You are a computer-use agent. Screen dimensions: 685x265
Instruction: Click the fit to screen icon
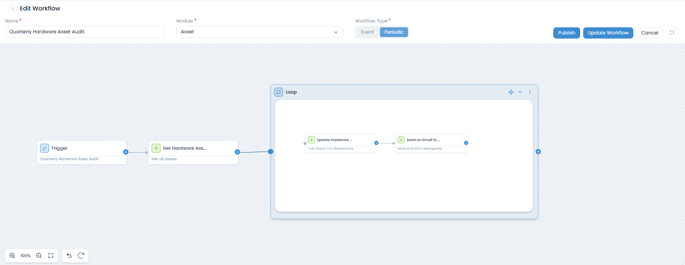click(x=51, y=256)
